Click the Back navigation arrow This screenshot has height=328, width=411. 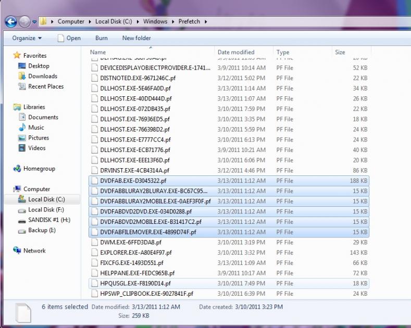(x=11, y=22)
